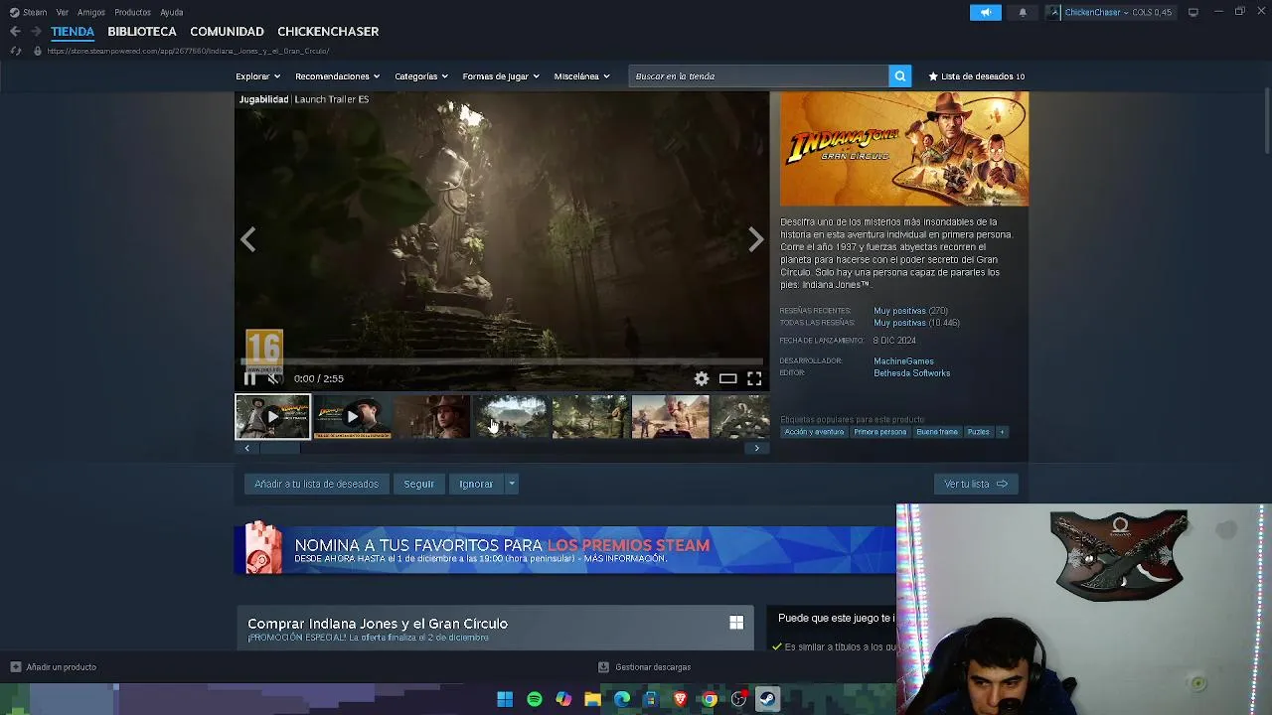Show the previous media with left arrow
Image resolution: width=1272 pixels, height=715 pixels.
tap(247, 239)
